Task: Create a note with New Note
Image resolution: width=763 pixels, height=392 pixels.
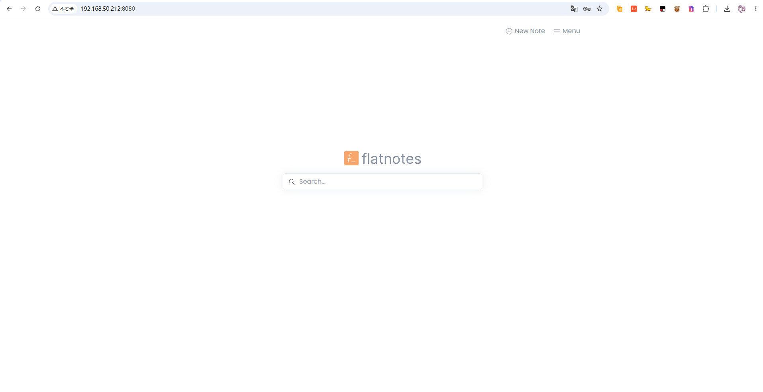Action: click(x=525, y=31)
